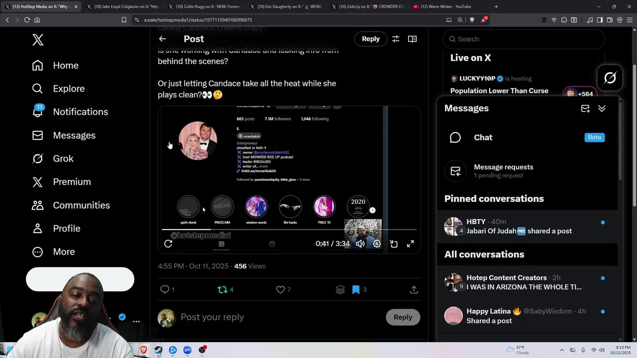Reload the page
Image resolution: width=637 pixels, height=358 pixels.
click(27, 20)
